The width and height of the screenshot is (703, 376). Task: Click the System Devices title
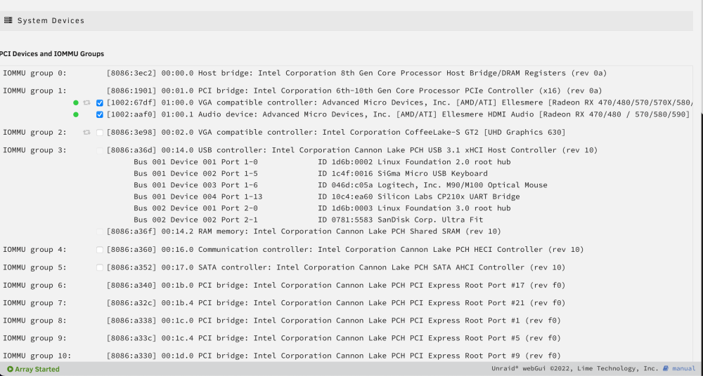pyautogui.click(x=51, y=20)
